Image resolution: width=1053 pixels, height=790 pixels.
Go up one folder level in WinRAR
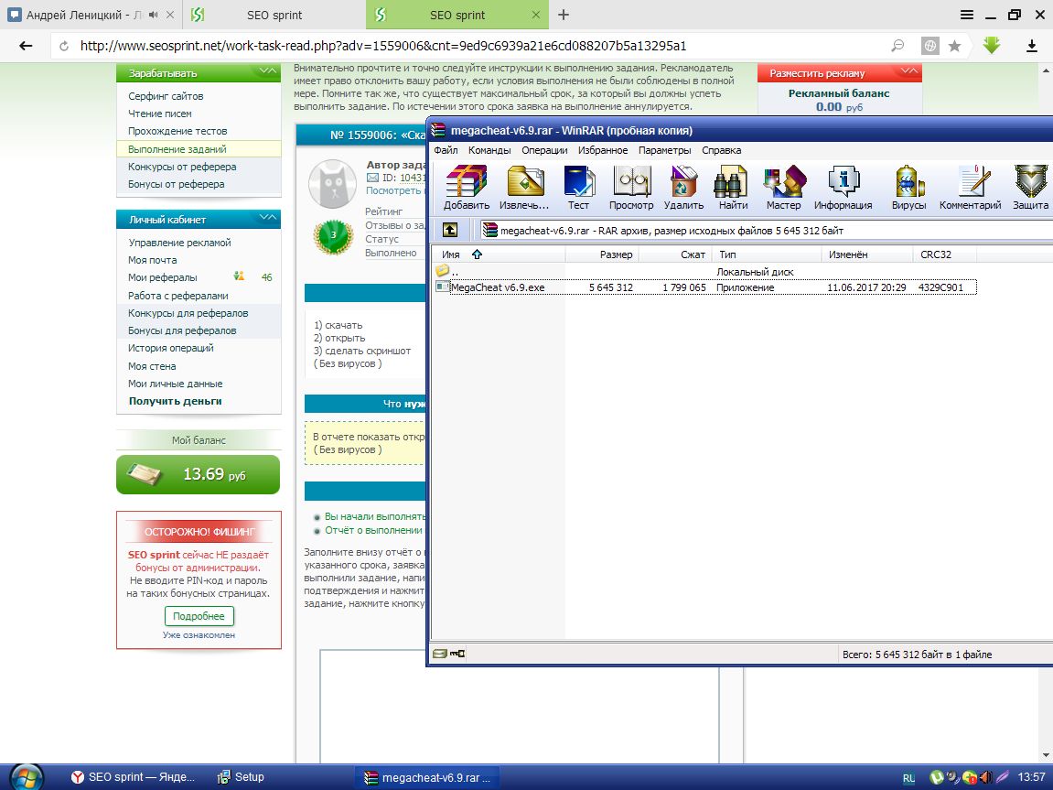coord(450,231)
